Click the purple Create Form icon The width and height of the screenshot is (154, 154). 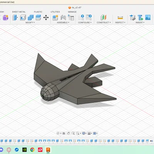click(x=5, y=18)
